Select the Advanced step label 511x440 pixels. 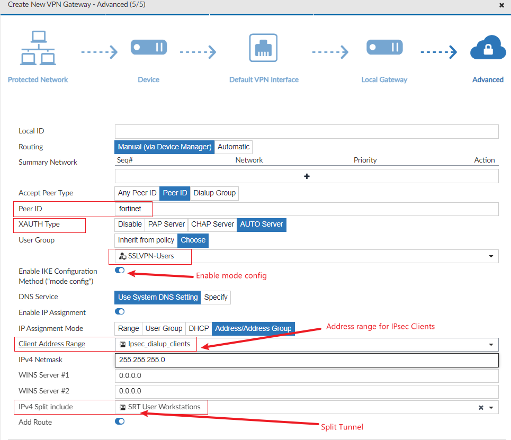tap(488, 80)
